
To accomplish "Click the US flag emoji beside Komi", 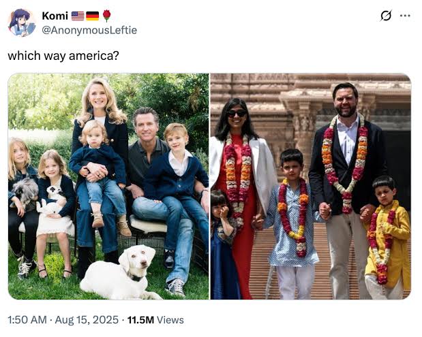I will pyautogui.click(x=78, y=16).
